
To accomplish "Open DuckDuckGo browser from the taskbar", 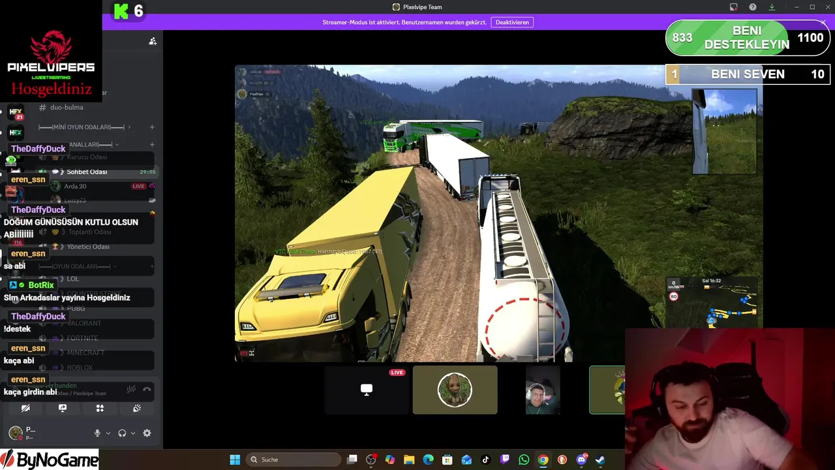I will pos(562,460).
